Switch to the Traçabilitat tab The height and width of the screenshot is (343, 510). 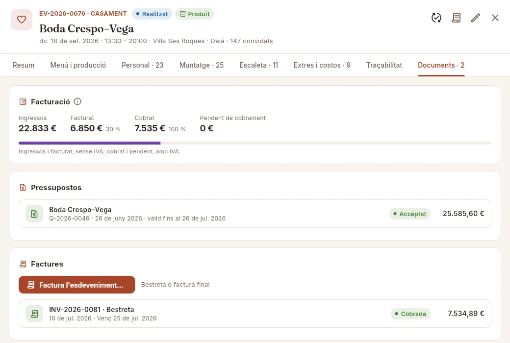click(x=384, y=65)
